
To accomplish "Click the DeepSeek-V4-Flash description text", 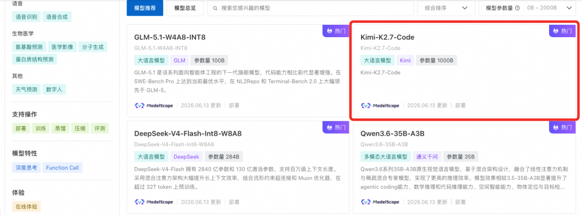I will coord(238,178).
